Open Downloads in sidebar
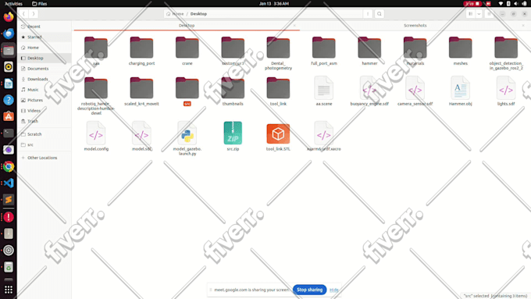This screenshot has width=531, height=299. coord(44,79)
